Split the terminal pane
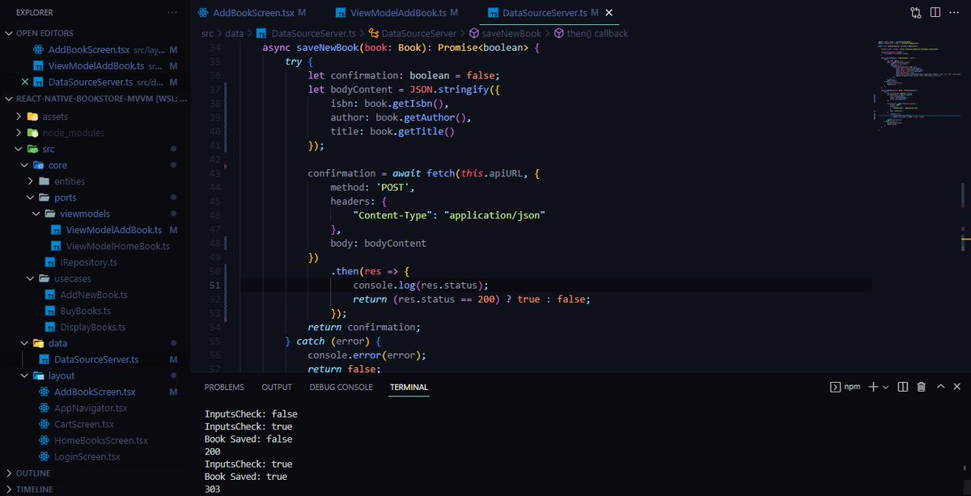The height and width of the screenshot is (496, 971). 903,387
